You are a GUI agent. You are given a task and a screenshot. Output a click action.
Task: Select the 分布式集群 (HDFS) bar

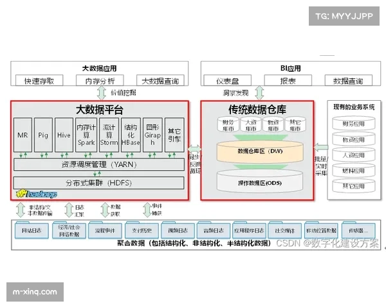98,183
